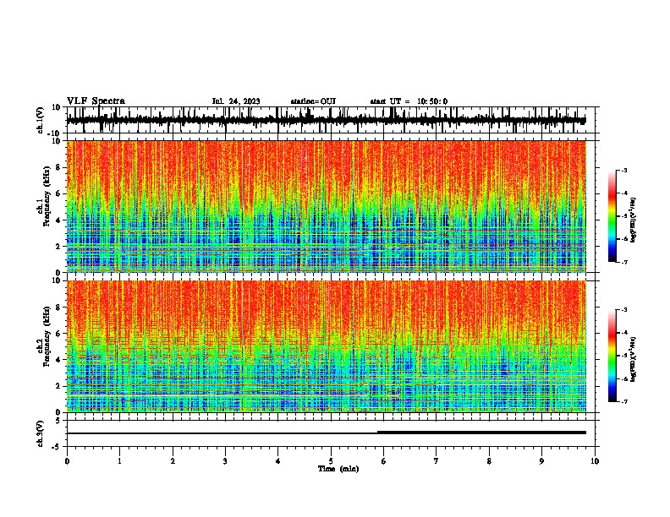
Task: Click the "ch.1(V)" waveform axis label
Action: coord(41,120)
